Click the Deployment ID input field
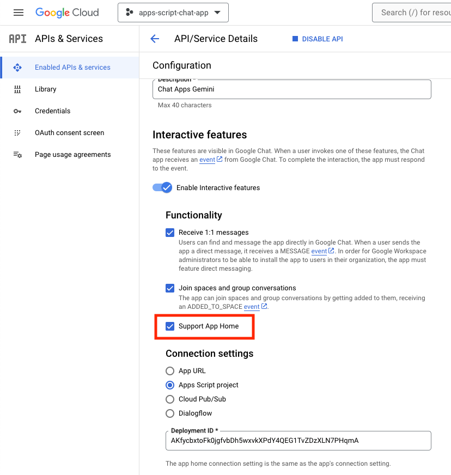Viewport: 451px width, 475px height. 298,441
